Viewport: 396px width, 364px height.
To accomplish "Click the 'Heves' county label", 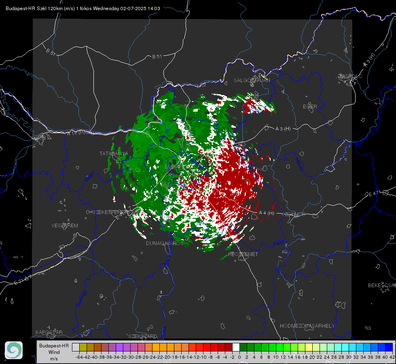I will click(299, 165).
